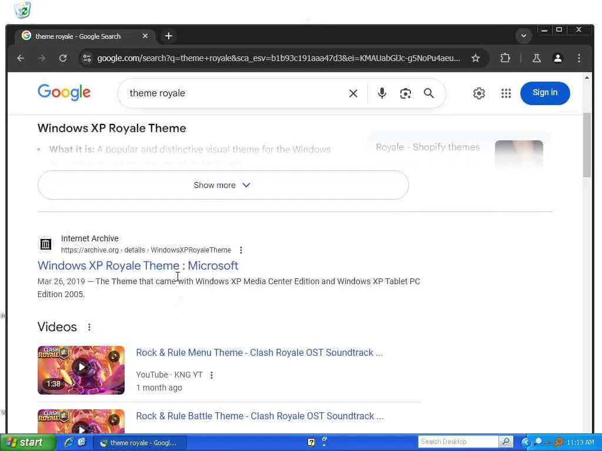
Task: Open options for Internet Archive result
Action: pos(240,250)
